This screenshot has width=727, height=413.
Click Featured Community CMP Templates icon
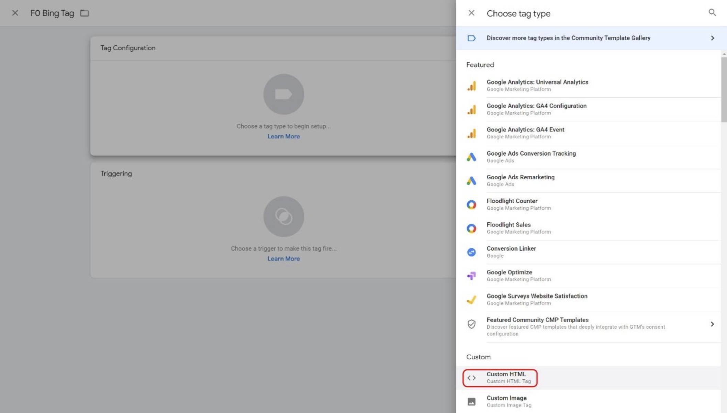point(471,324)
